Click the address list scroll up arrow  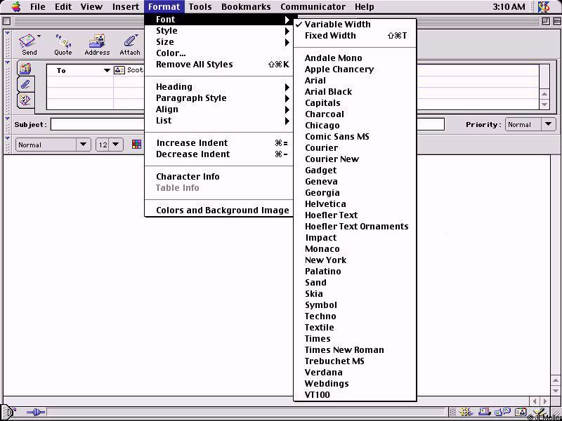pos(544,94)
